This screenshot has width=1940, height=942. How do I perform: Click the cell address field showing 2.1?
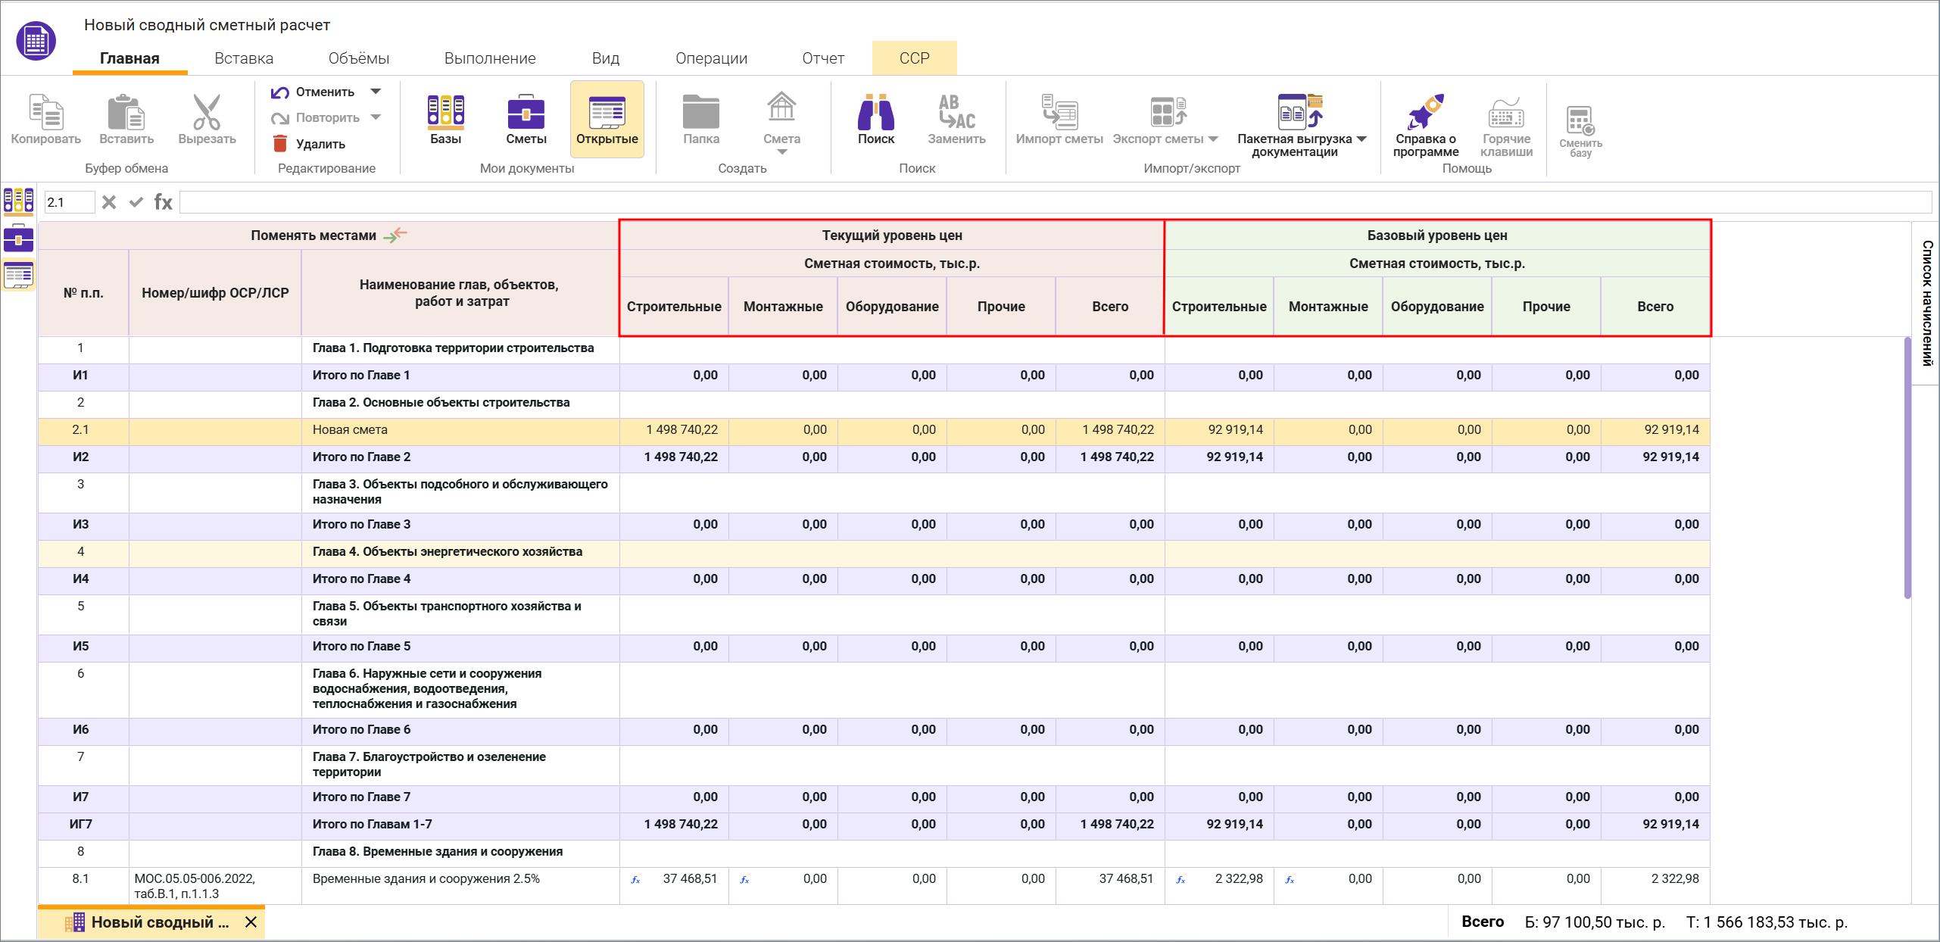click(x=68, y=202)
